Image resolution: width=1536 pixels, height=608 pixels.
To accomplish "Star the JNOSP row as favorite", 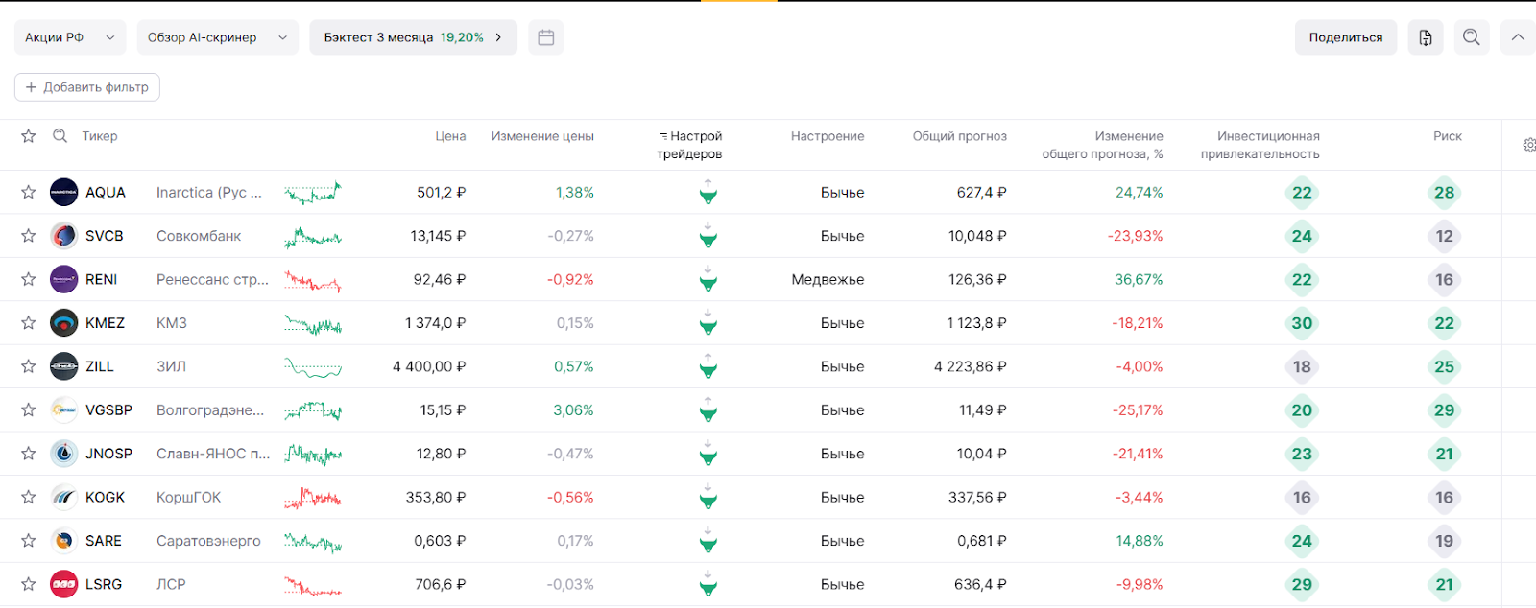I will coord(29,454).
